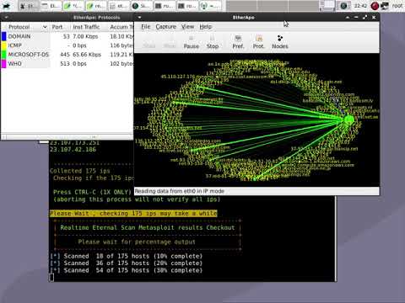Screen dimensions: 405x303
Task: Click the 22:42 clock
Action: point(360,6)
